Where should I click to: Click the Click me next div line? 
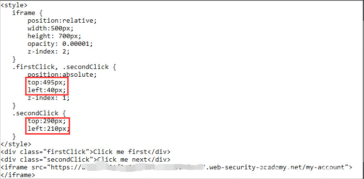tap(86, 160)
